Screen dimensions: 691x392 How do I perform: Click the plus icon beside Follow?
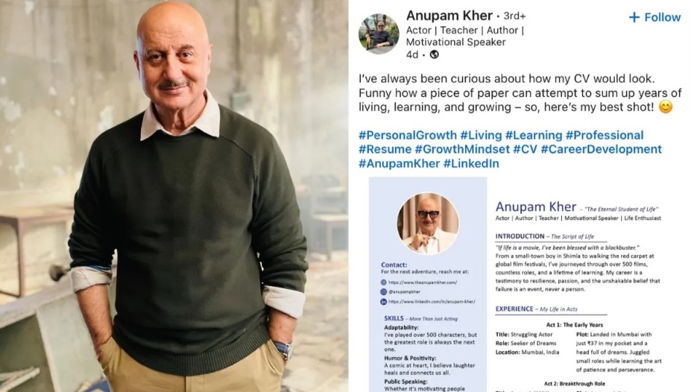[x=634, y=17]
